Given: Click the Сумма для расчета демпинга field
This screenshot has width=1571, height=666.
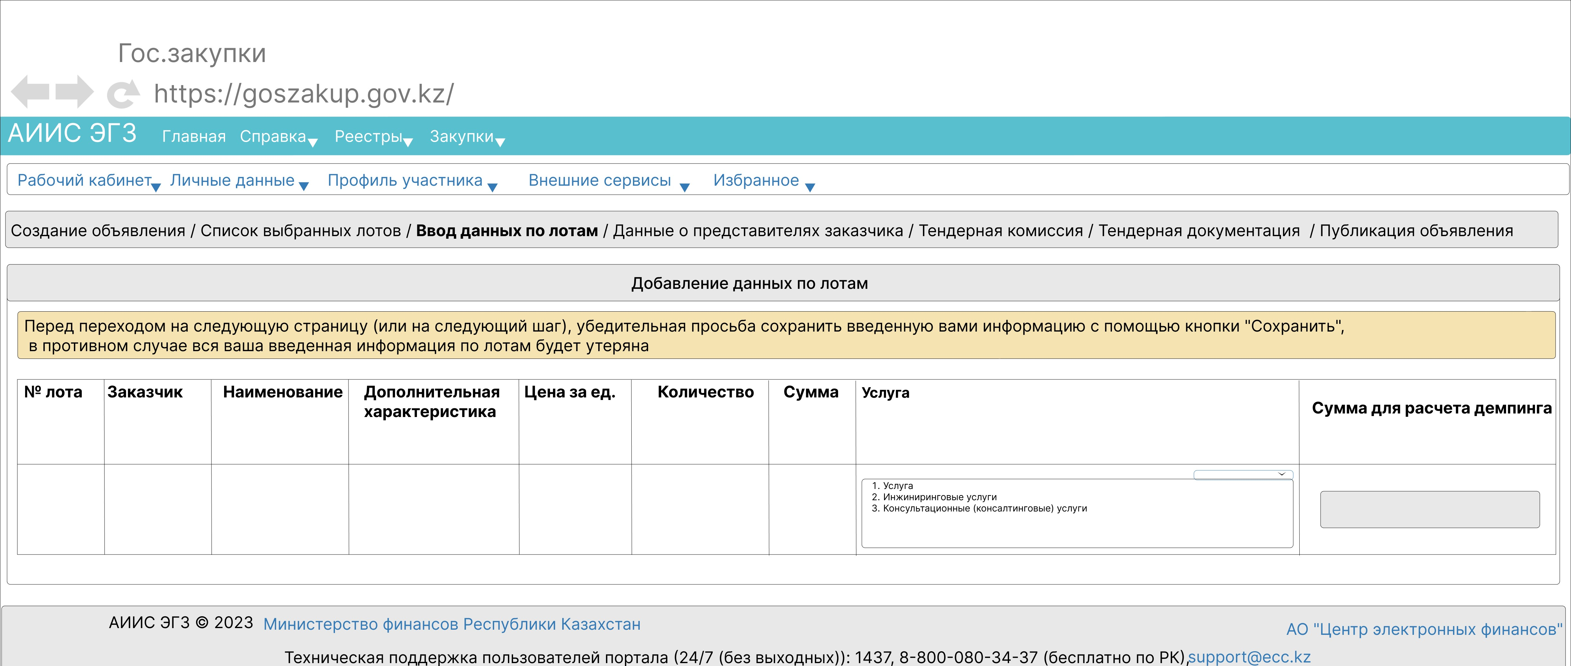Looking at the screenshot, I should click(x=1430, y=510).
